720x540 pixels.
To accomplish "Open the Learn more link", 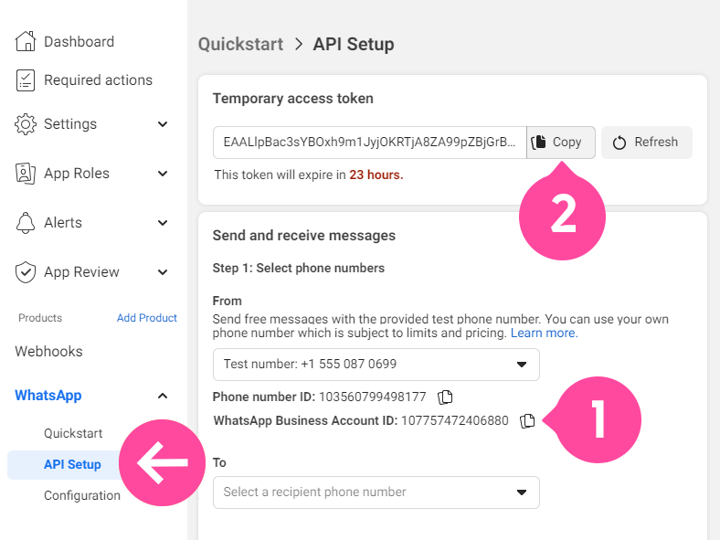I will click(545, 333).
